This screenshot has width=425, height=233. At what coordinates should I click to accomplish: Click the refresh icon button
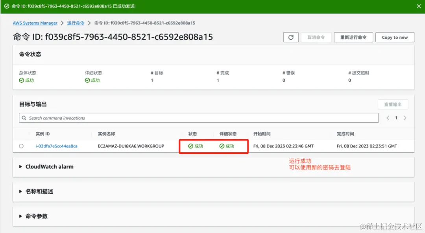291,37
